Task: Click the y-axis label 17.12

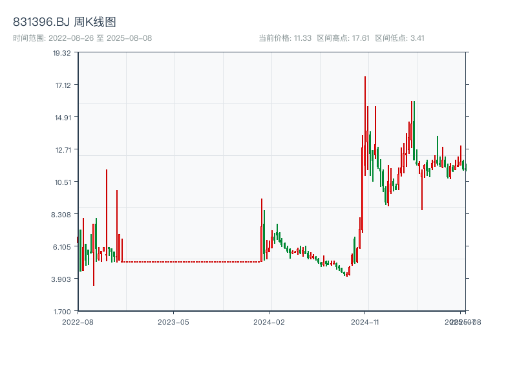Action: [x=63, y=85]
